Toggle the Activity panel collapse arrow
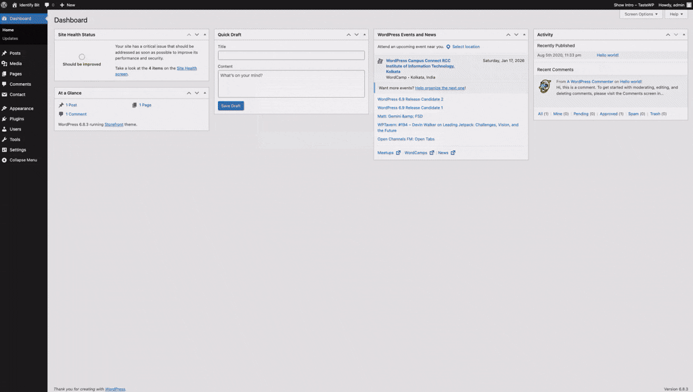 [x=684, y=34]
